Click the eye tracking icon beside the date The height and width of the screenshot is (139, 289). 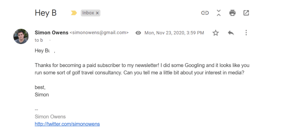coord(138,33)
